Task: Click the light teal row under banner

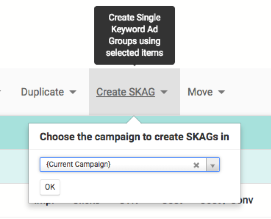Action: pyautogui.click(x=14, y=165)
